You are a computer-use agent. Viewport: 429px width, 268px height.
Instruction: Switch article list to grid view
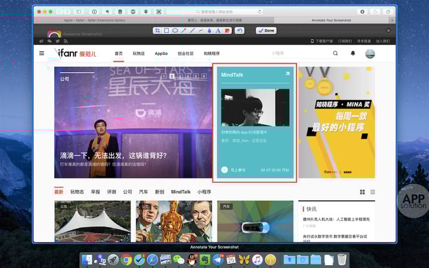(362, 192)
